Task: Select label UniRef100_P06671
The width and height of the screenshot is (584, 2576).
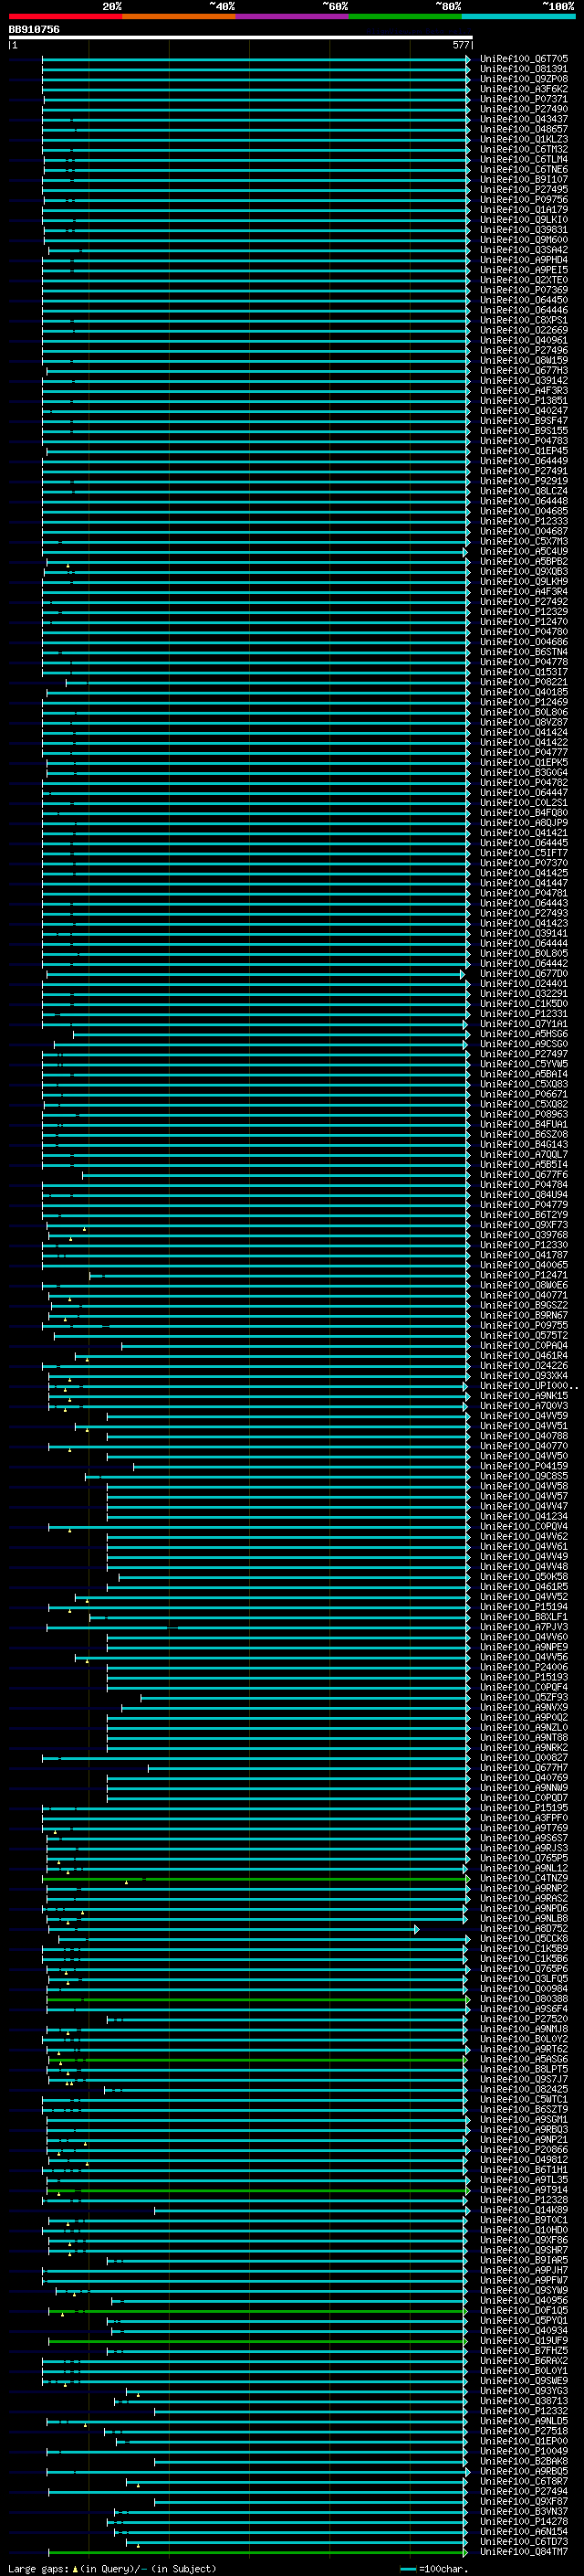Action: (x=524, y=1094)
